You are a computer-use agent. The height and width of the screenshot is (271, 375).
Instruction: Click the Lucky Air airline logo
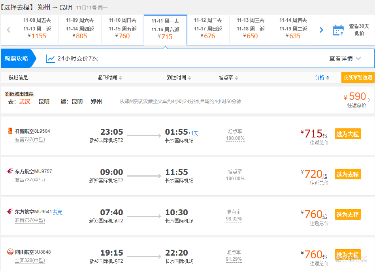10,131
